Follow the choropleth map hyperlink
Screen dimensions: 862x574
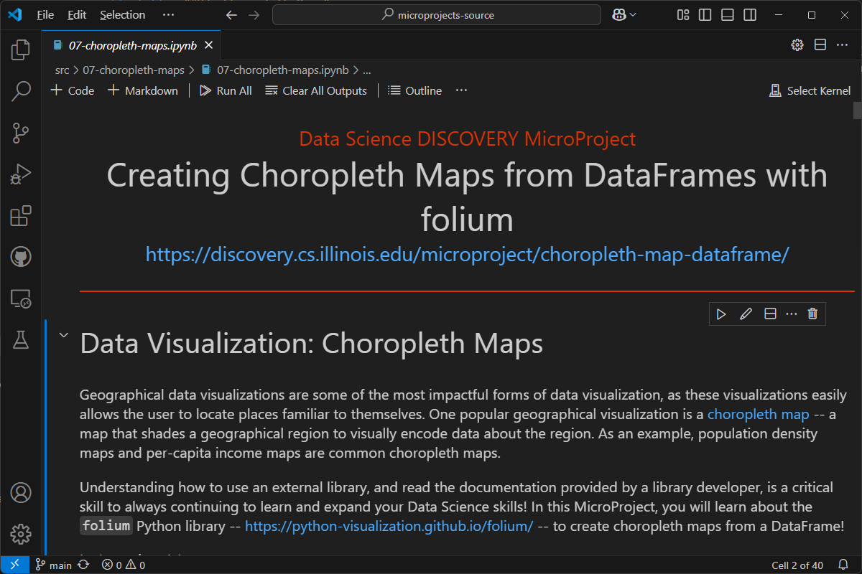pyautogui.click(x=758, y=414)
